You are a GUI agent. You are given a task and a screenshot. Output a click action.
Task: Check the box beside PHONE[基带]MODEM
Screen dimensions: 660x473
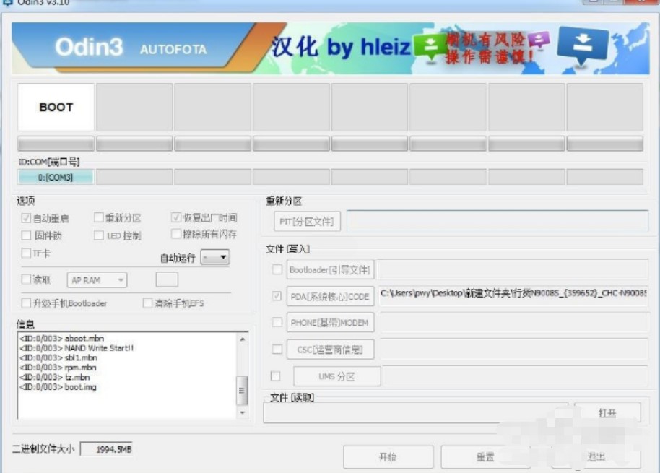click(277, 322)
